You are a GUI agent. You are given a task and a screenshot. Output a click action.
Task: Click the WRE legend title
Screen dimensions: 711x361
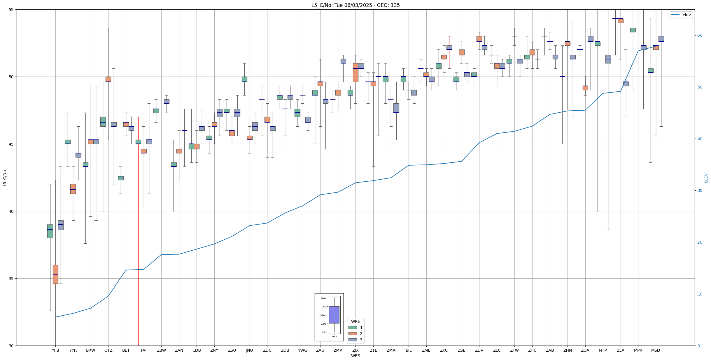point(355,321)
